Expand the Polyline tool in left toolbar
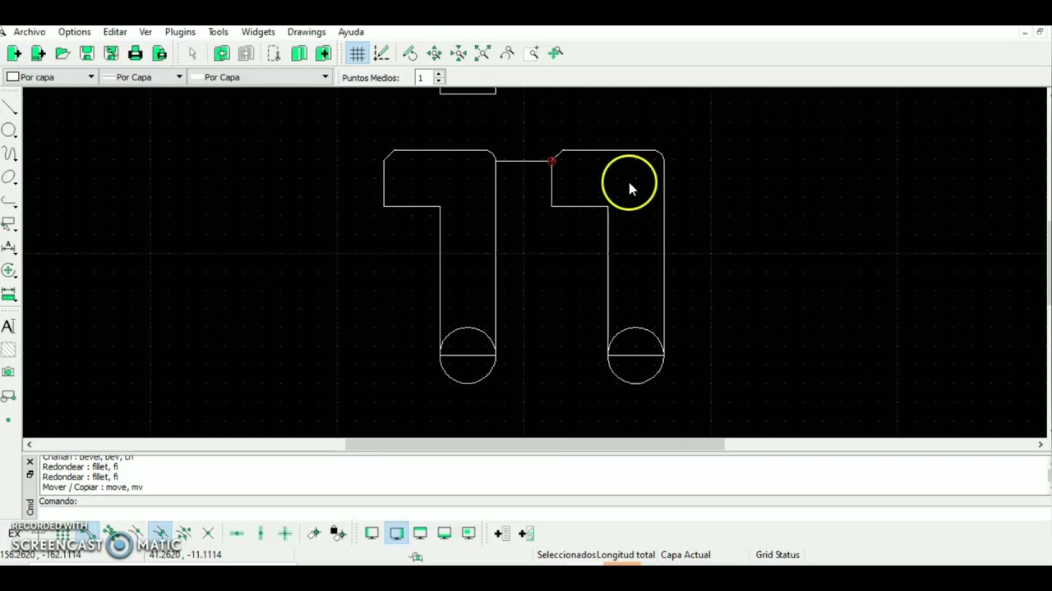The image size is (1052, 591). pos(9,200)
